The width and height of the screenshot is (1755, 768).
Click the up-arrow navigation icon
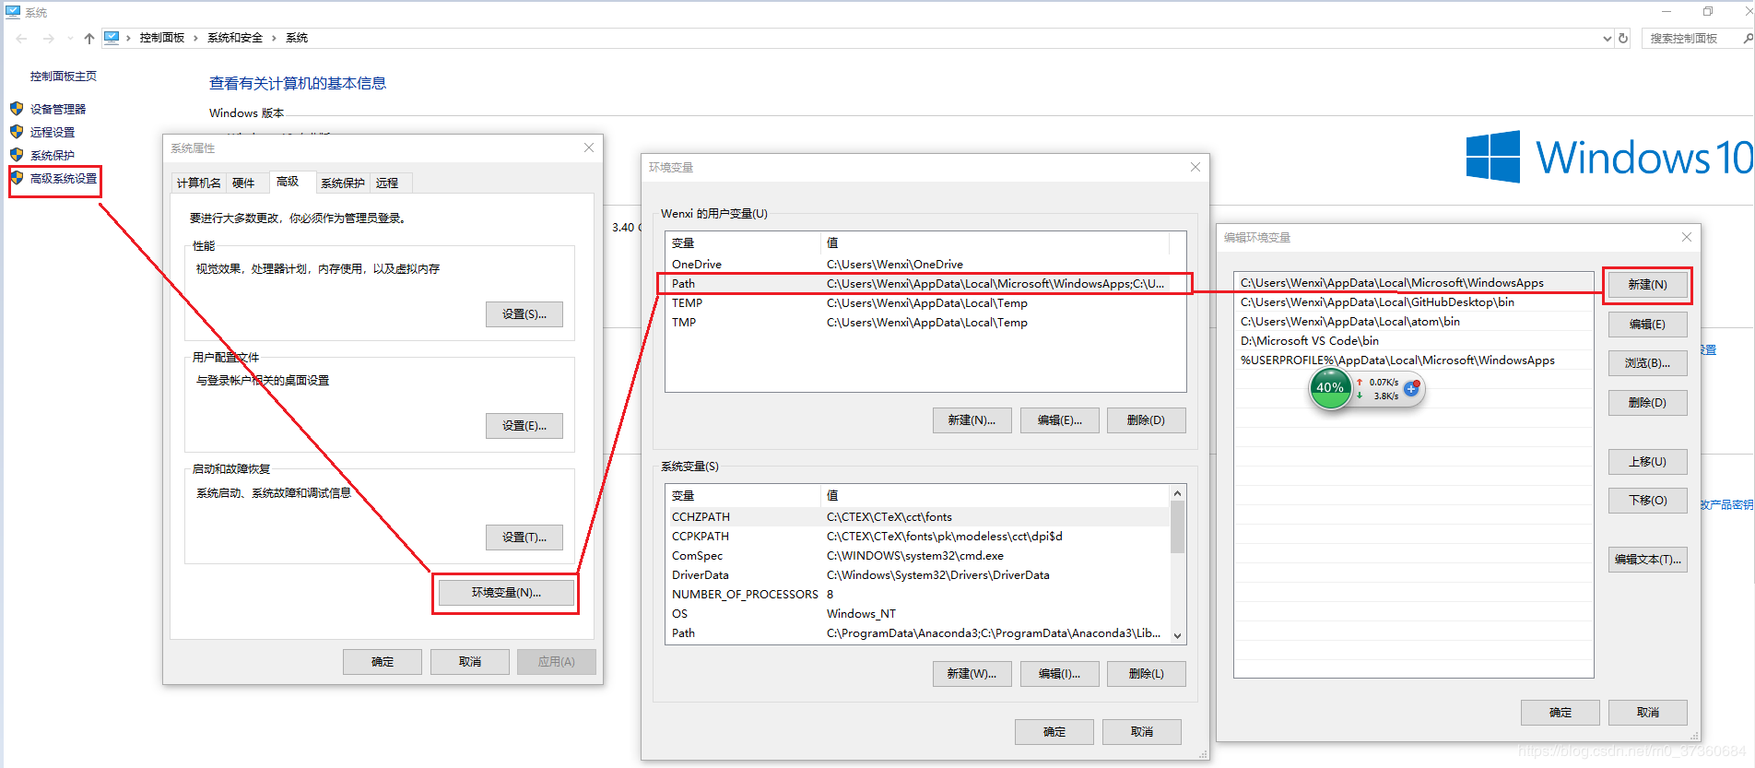click(x=88, y=39)
